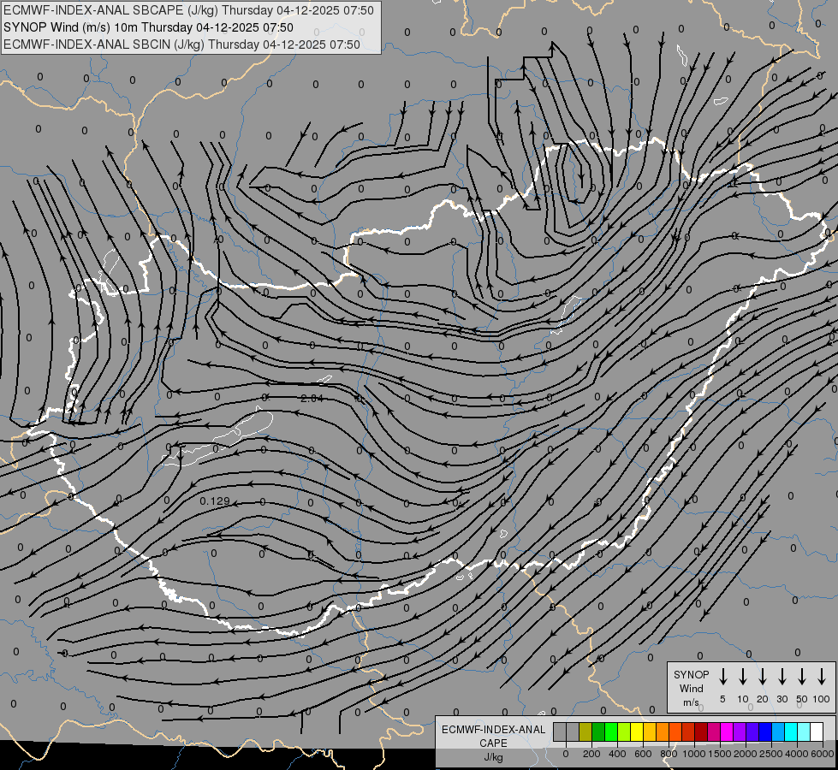This screenshot has height=770, width=838.
Task: Pick the pure yellow swatch in CAPE scale
Action: point(637,732)
